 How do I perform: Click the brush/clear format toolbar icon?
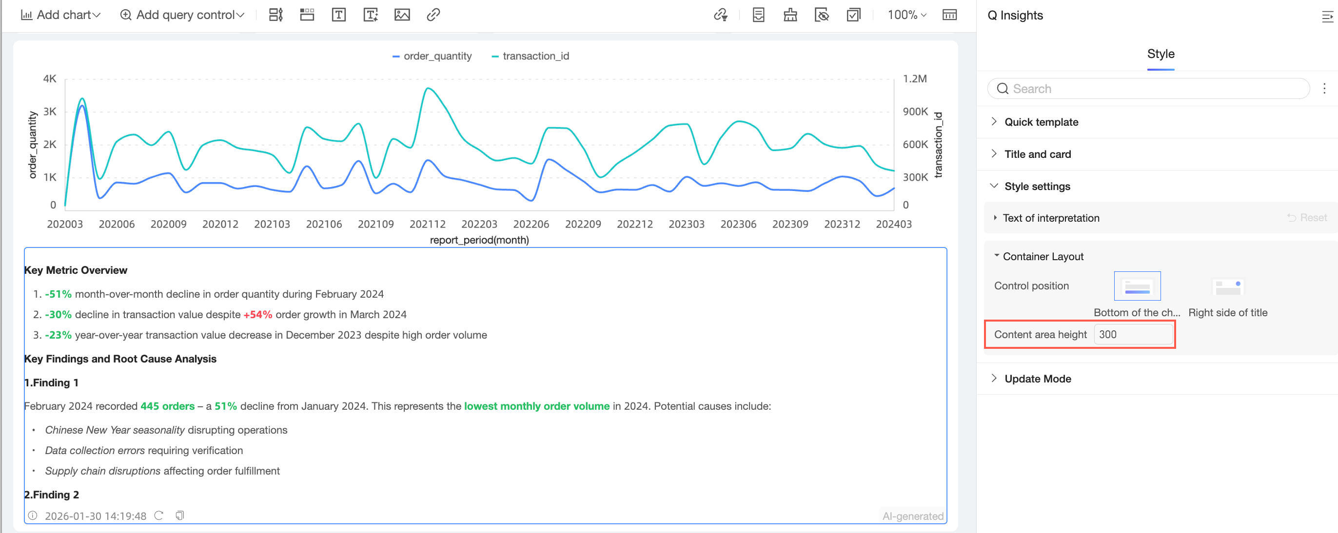tap(790, 15)
